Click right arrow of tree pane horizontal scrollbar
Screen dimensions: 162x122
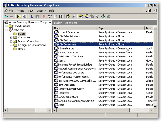pos(49,110)
